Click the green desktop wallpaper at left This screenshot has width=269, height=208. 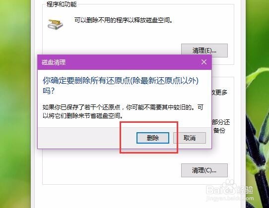[x=15, y=103]
